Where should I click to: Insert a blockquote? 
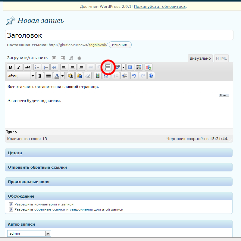coord(54,67)
